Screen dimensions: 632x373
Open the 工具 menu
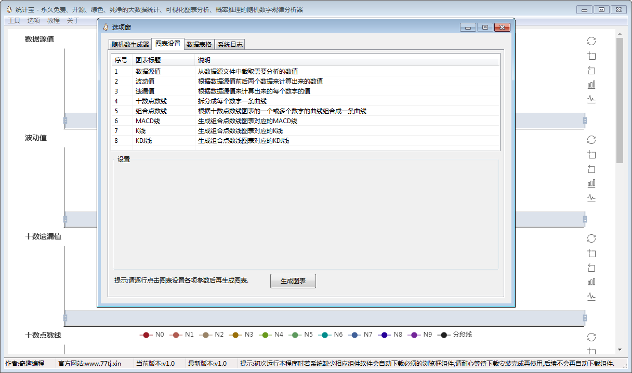coord(14,21)
